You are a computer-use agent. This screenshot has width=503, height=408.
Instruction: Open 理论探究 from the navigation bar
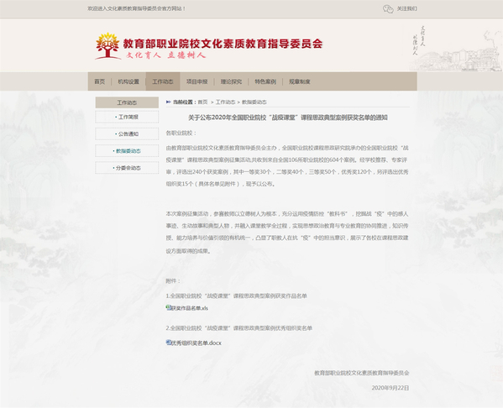[x=231, y=81]
